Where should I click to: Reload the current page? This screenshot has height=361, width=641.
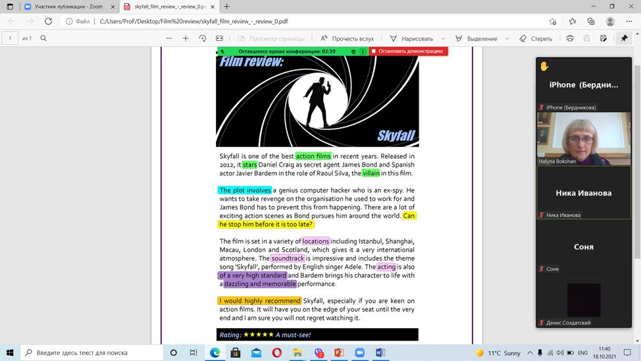click(48, 21)
